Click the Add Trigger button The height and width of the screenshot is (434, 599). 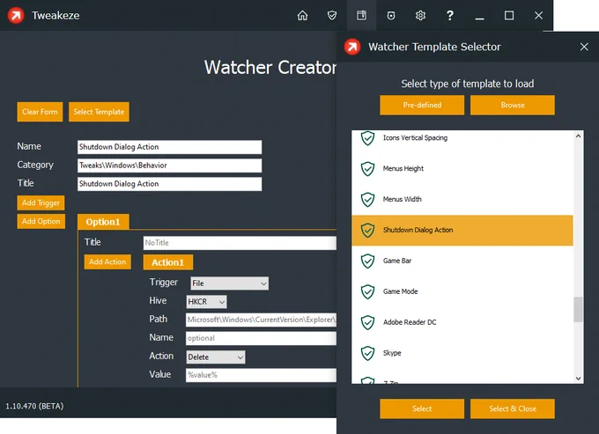pos(41,202)
